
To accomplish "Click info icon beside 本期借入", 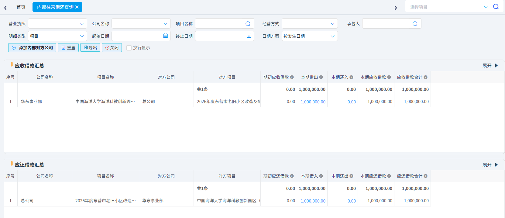I will click(x=321, y=176).
